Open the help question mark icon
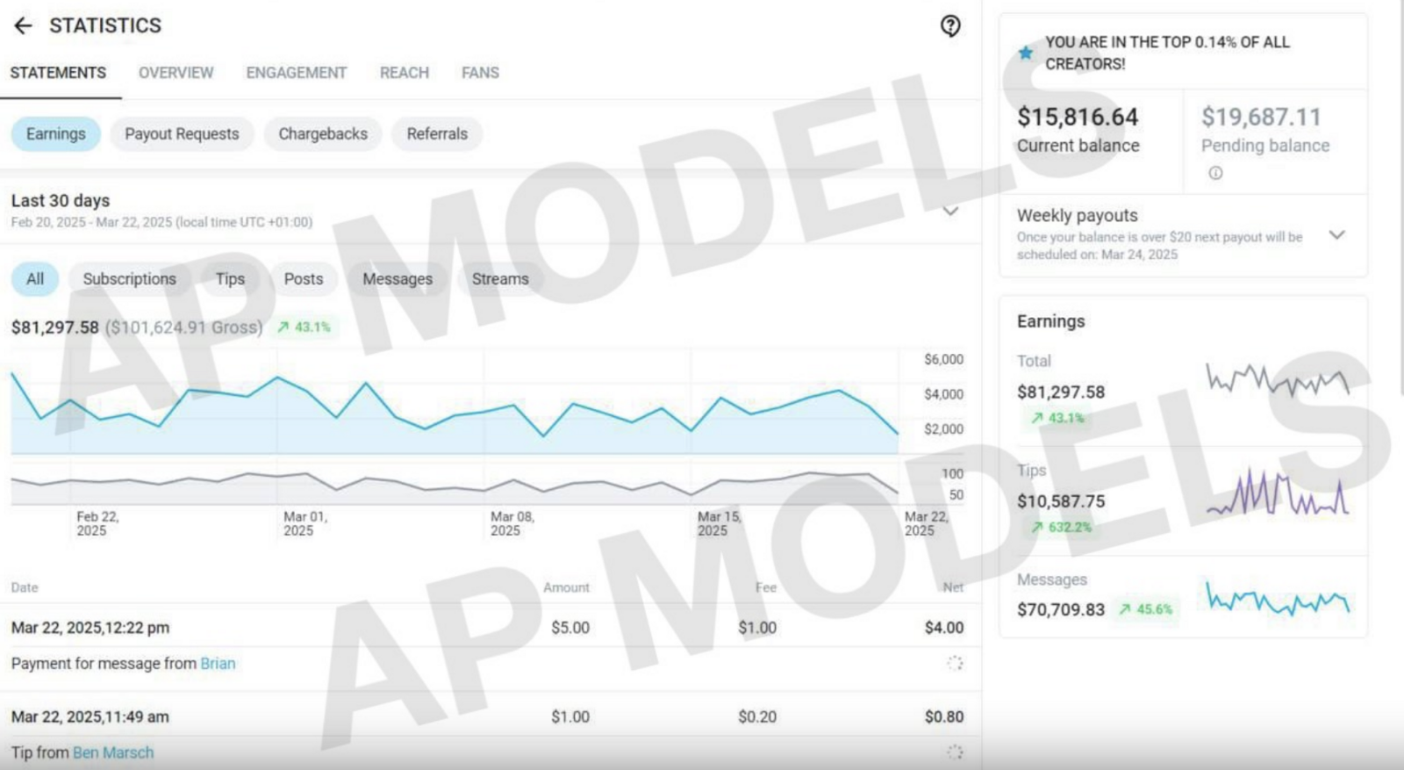The width and height of the screenshot is (1404, 770). point(950,25)
